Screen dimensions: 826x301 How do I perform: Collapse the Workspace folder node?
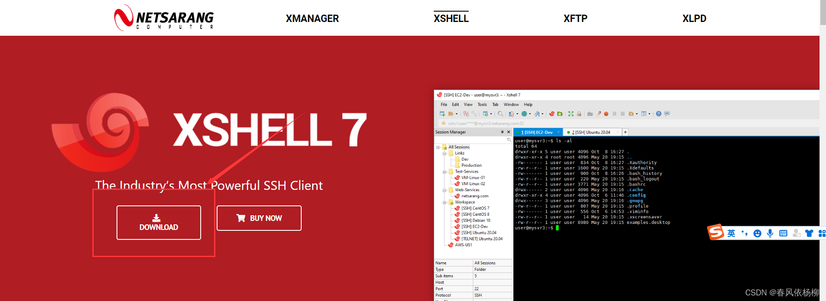click(445, 202)
